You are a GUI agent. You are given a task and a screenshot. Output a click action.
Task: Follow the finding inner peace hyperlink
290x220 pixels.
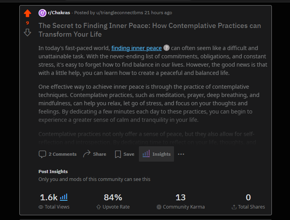pos(137,48)
